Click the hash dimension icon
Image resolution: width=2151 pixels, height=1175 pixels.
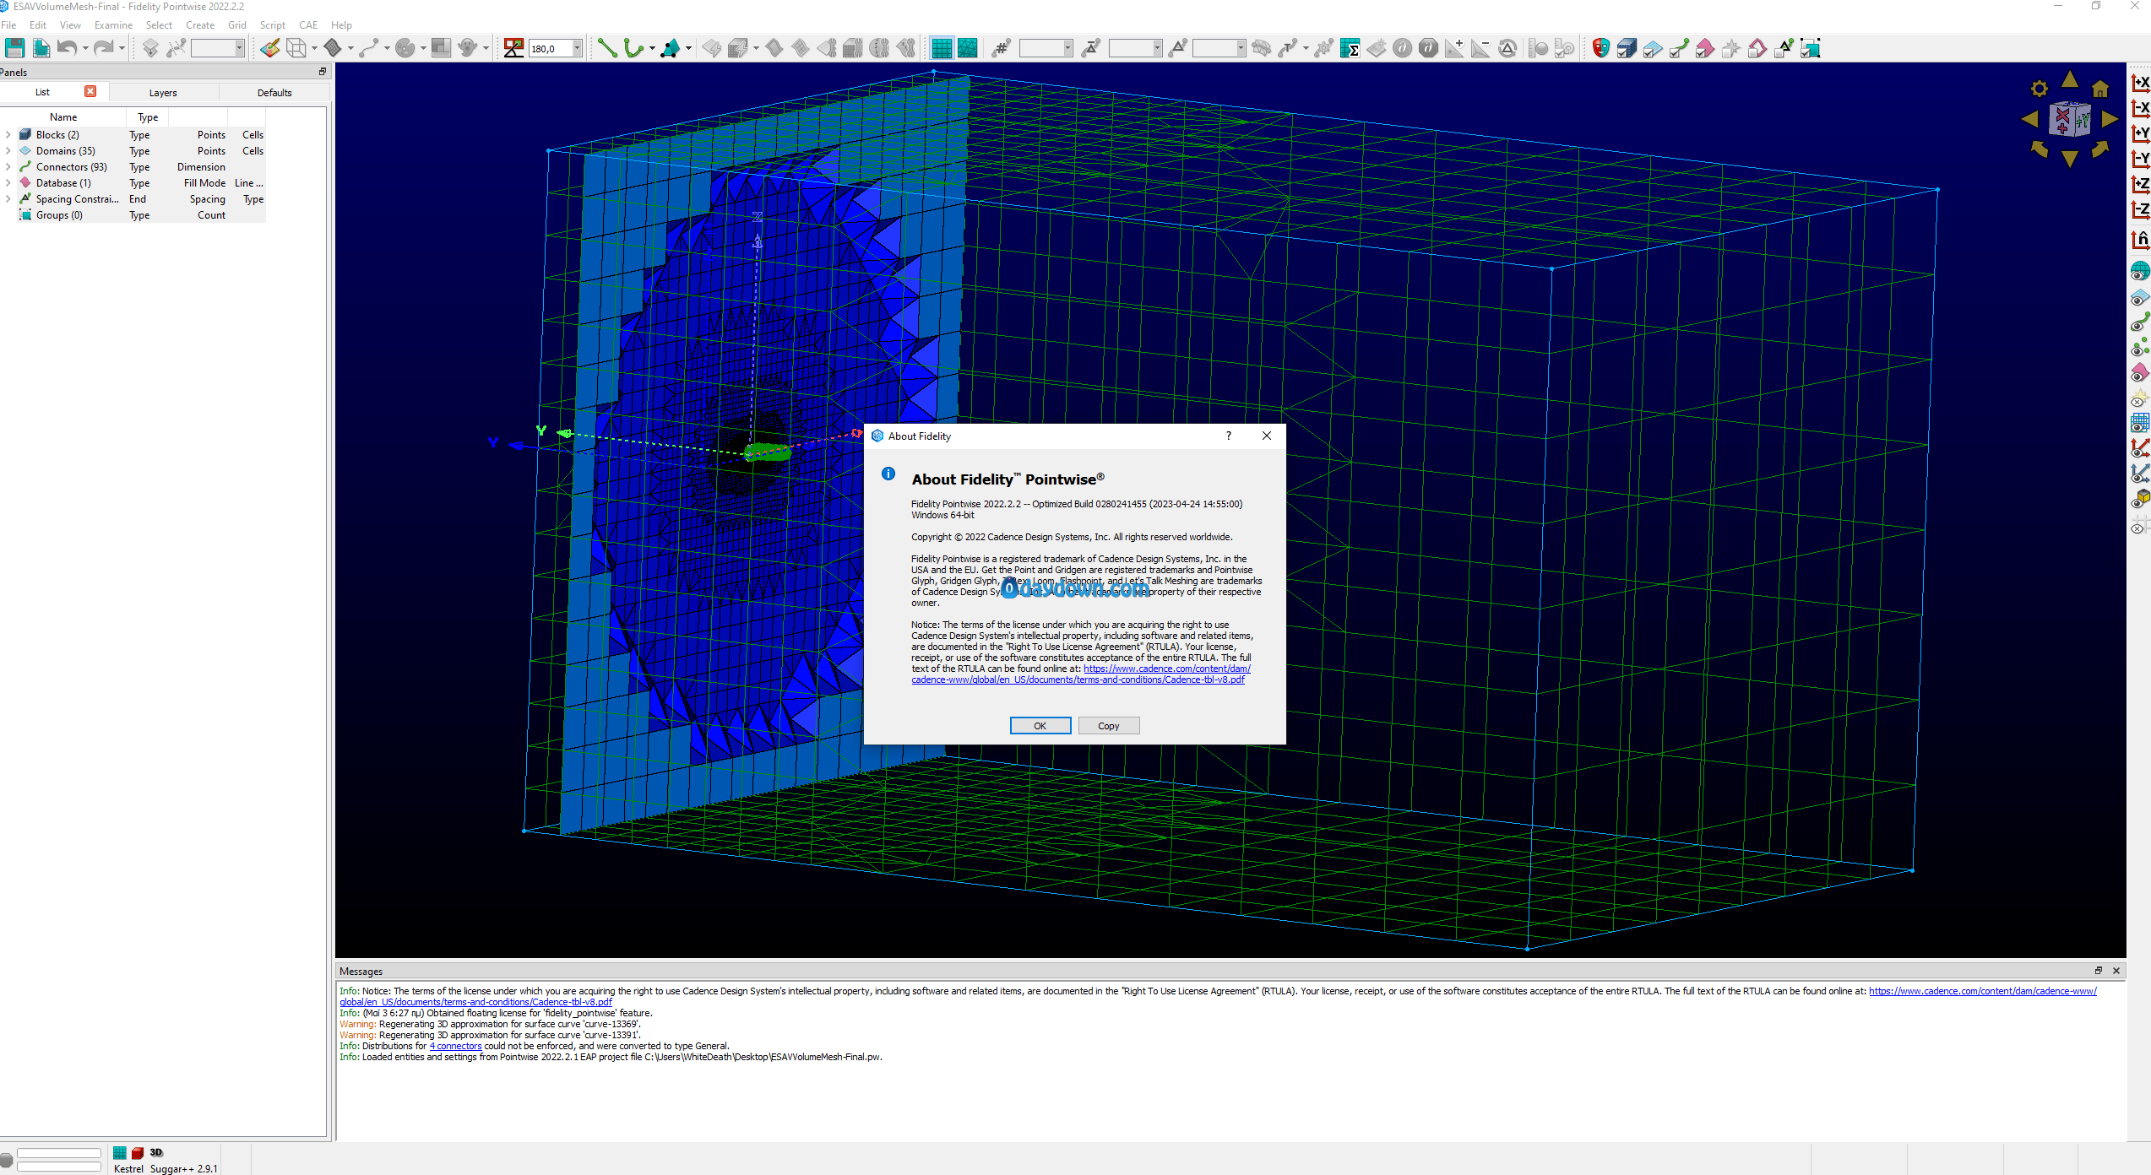click(1002, 48)
